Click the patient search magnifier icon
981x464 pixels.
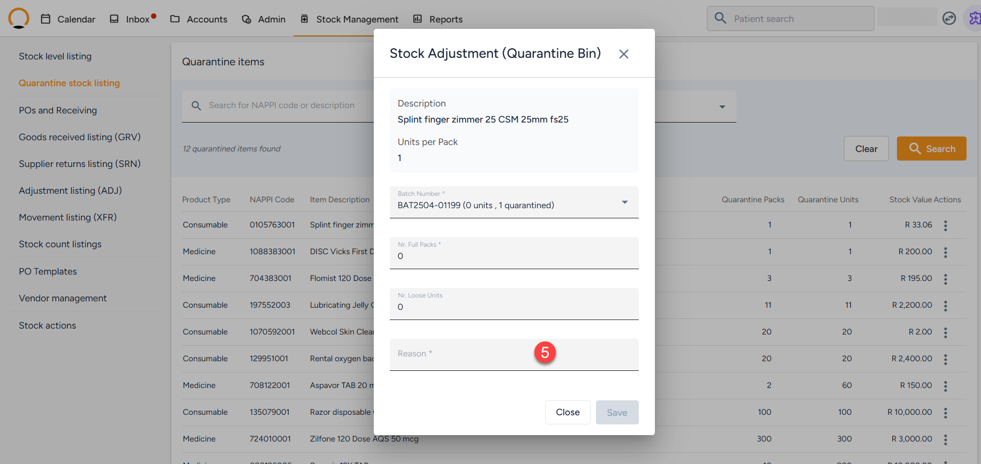pos(721,18)
